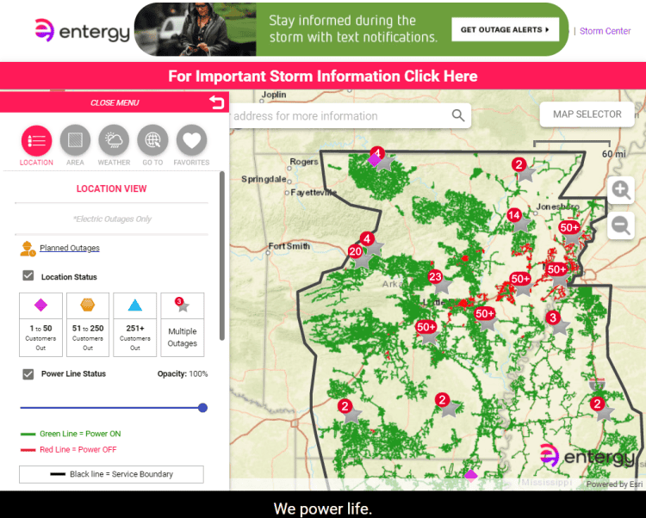
Task: Adjust the power line opacity slider handle
Action: (x=202, y=408)
